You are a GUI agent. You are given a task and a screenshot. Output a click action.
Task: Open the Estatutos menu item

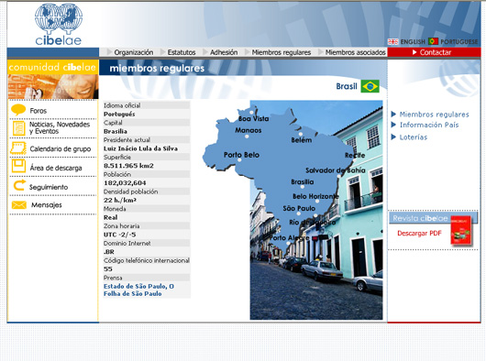coord(182,52)
